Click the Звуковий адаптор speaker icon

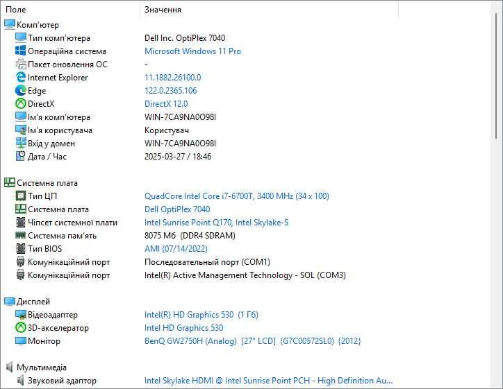pos(21,381)
